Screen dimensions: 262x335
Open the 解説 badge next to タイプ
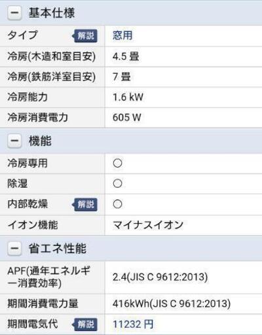click(x=84, y=35)
